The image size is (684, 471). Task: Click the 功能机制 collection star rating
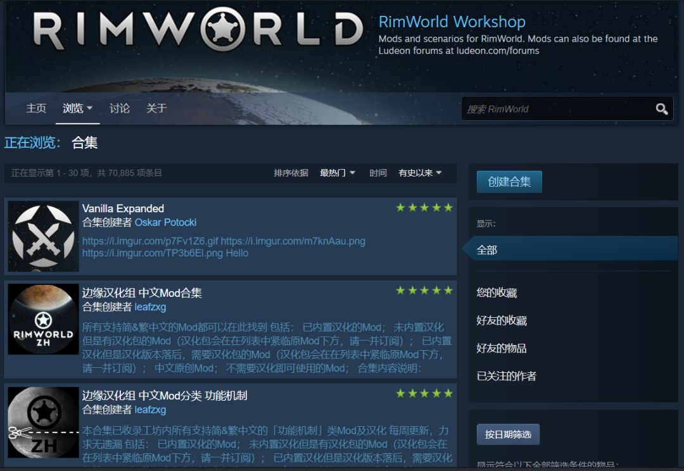(424, 393)
